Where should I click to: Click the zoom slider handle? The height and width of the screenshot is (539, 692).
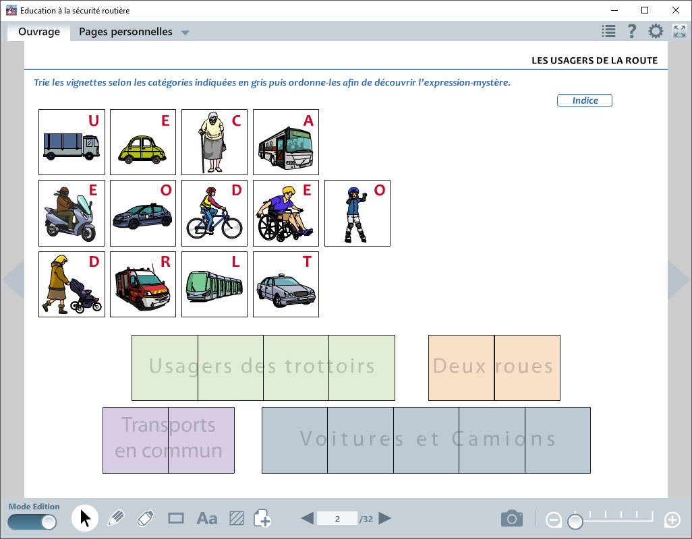[575, 521]
